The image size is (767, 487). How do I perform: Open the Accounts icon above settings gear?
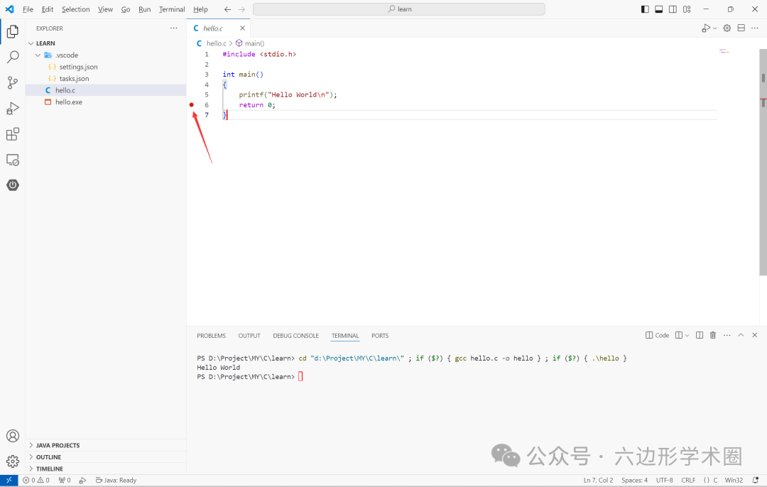pos(12,436)
